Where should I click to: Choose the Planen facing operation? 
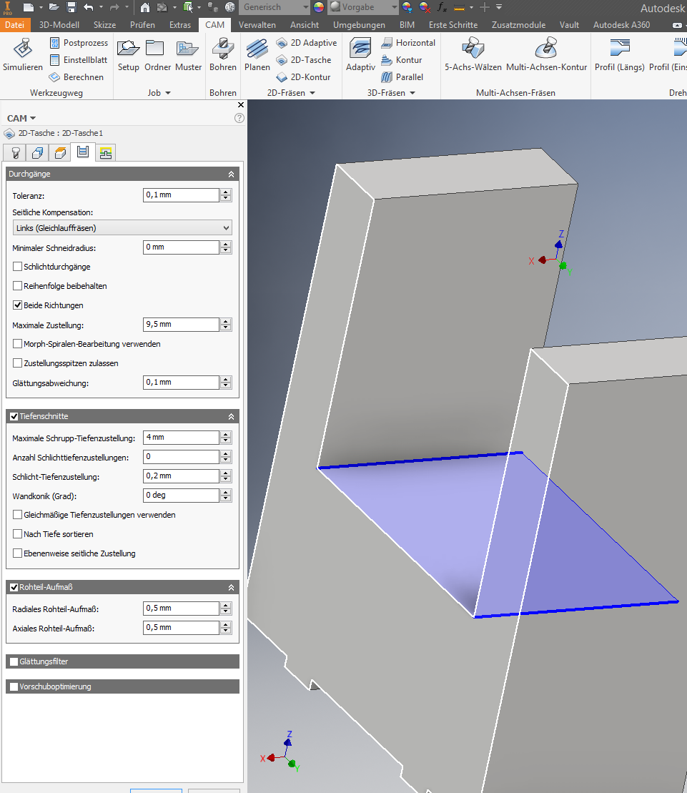(x=257, y=49)
